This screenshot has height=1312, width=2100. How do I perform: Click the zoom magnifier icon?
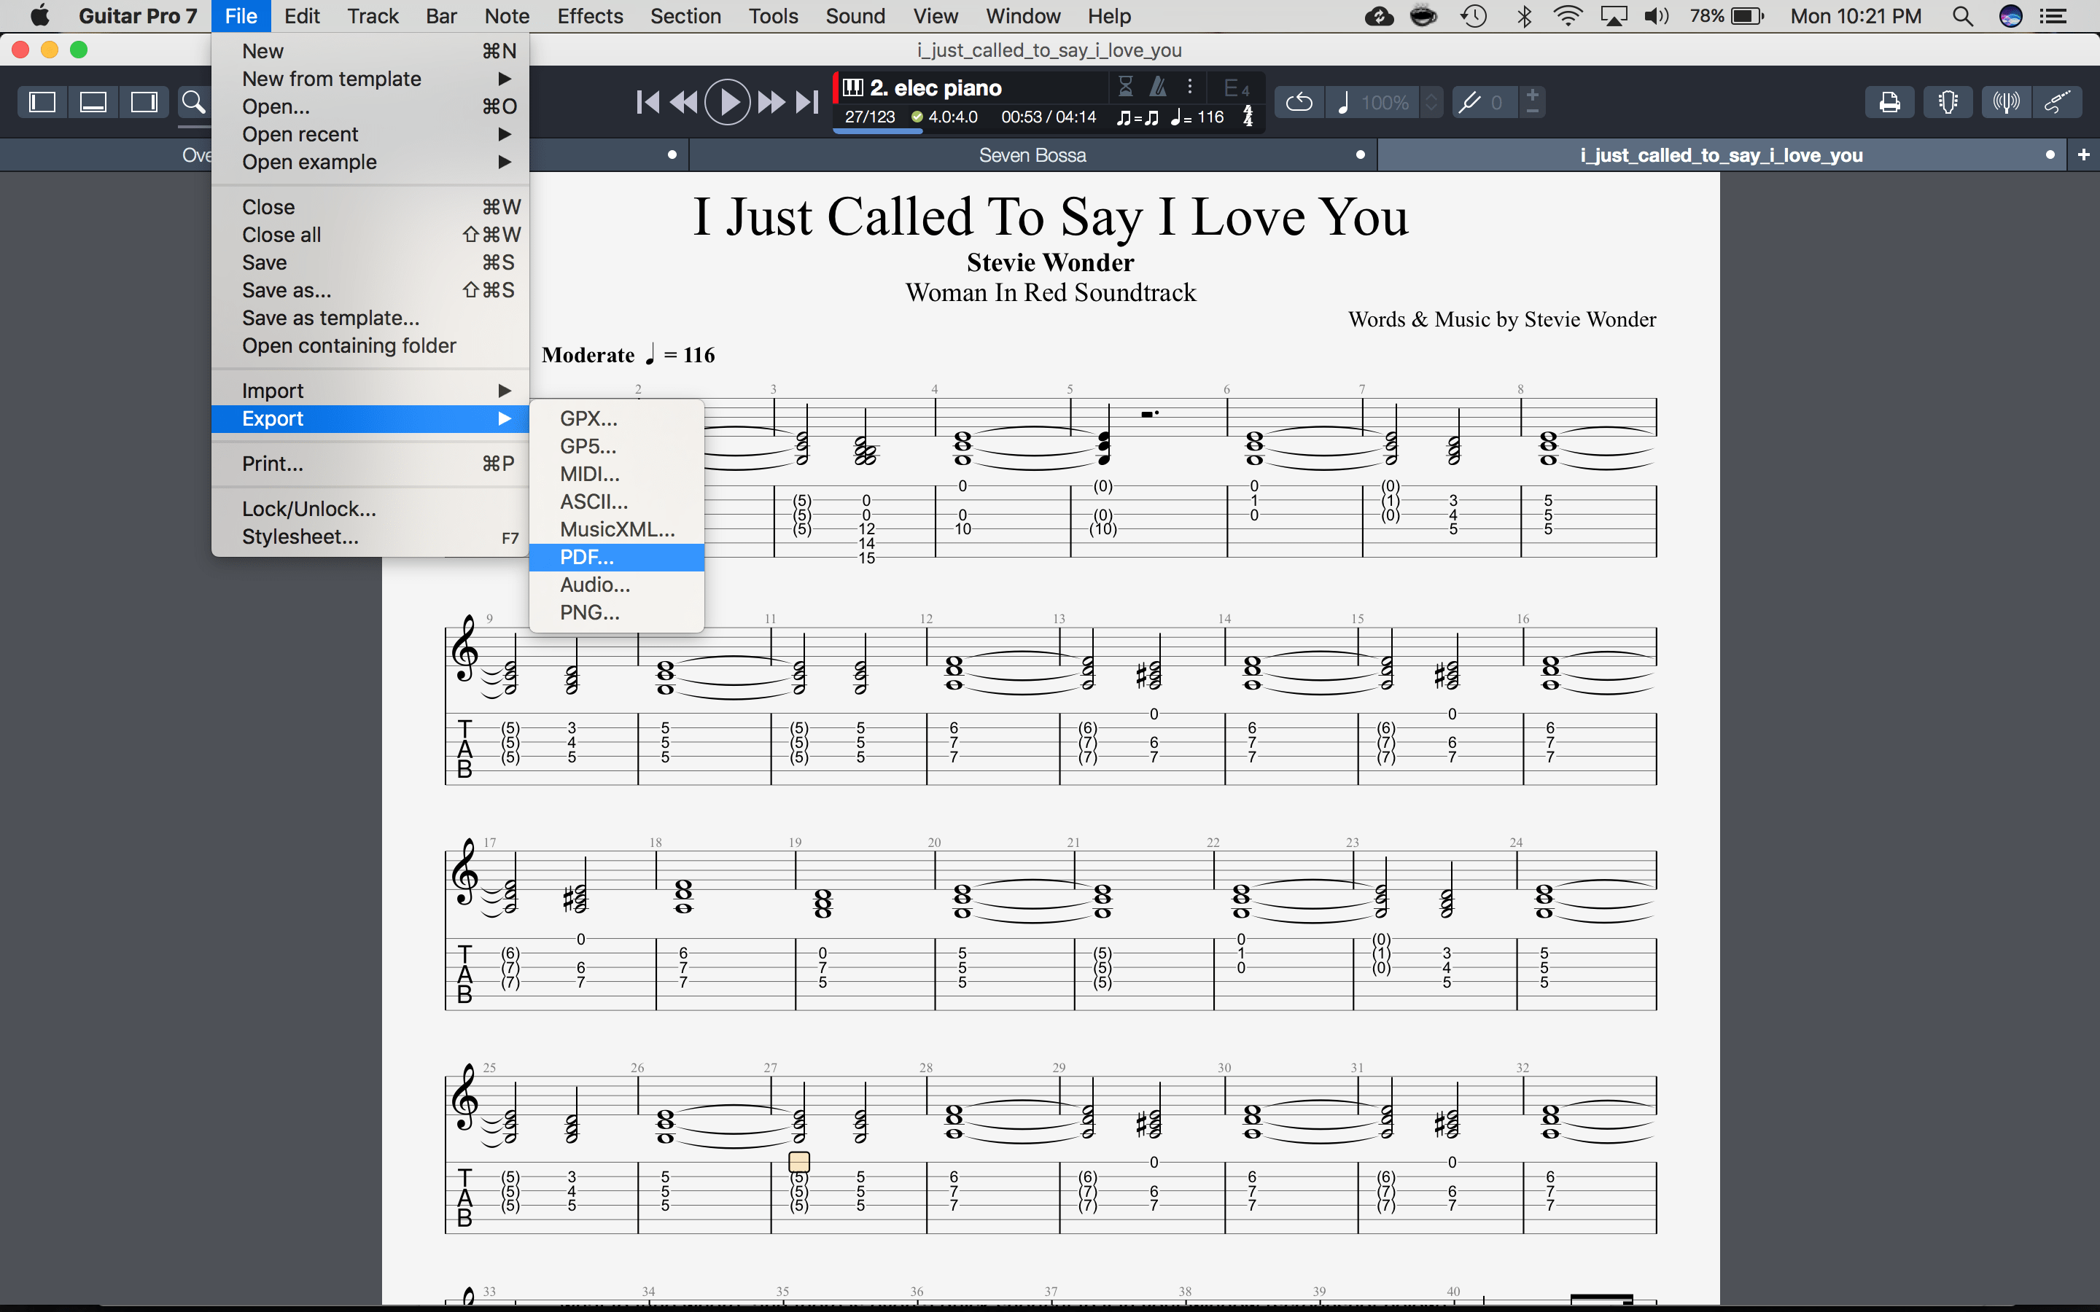(193, 102)
